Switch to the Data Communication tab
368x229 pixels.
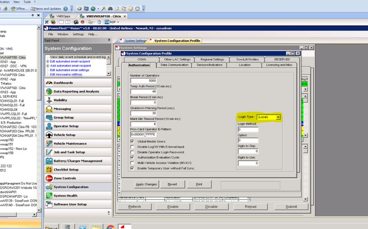(175, 65)
